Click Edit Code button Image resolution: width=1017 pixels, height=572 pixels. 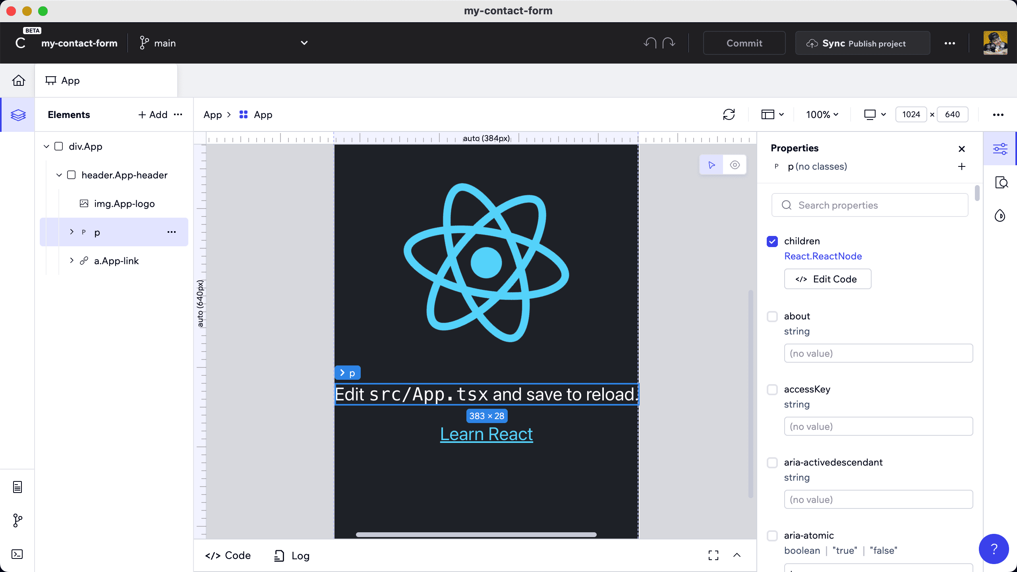pyautogui.click(x=828, y=279)
